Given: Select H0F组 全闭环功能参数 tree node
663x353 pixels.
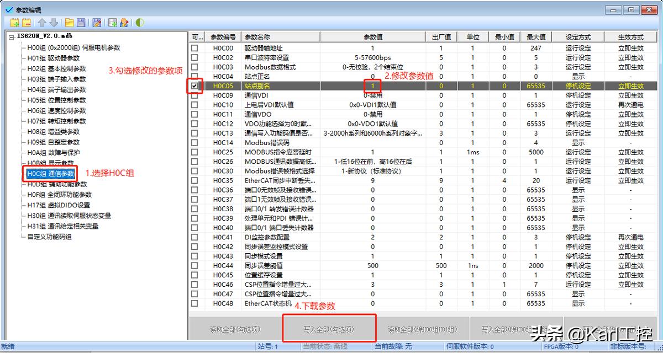Looking at the screenshot, I should coord(60,194).
